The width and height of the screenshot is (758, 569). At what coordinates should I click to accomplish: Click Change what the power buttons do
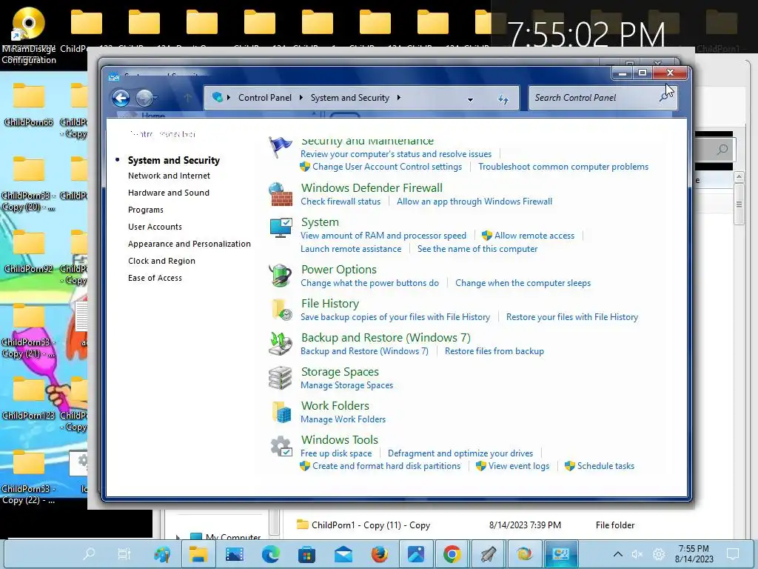click(370, 283)
